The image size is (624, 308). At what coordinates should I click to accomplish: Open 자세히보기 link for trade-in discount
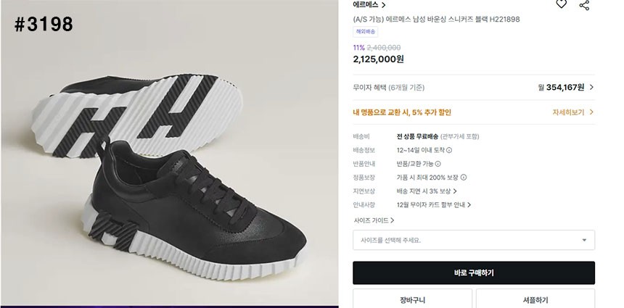573,112
